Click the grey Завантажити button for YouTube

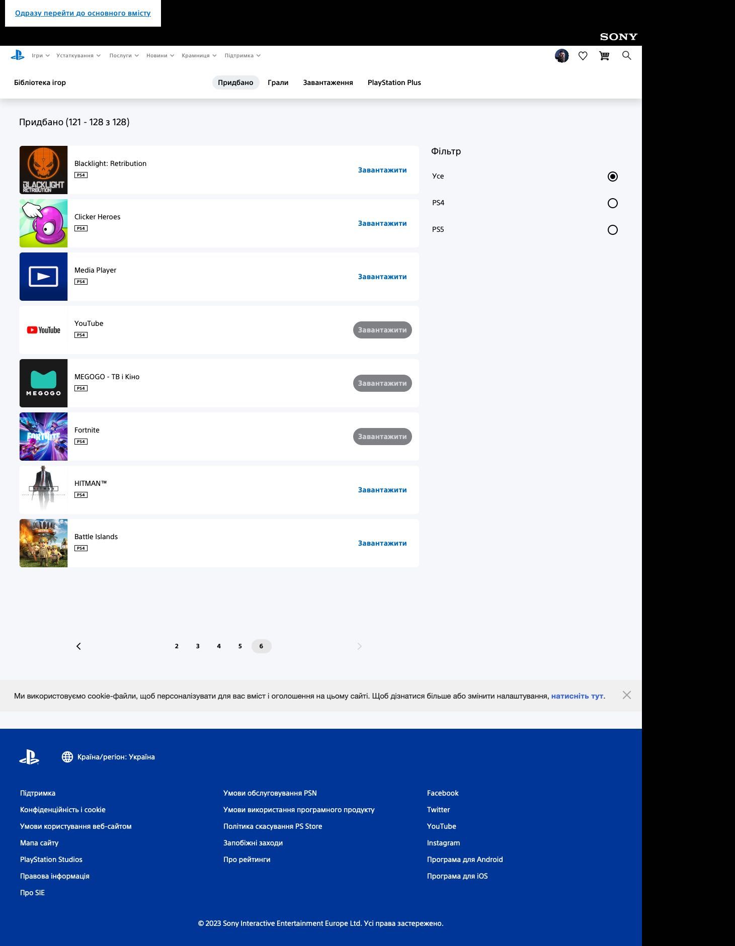point(382,330)
